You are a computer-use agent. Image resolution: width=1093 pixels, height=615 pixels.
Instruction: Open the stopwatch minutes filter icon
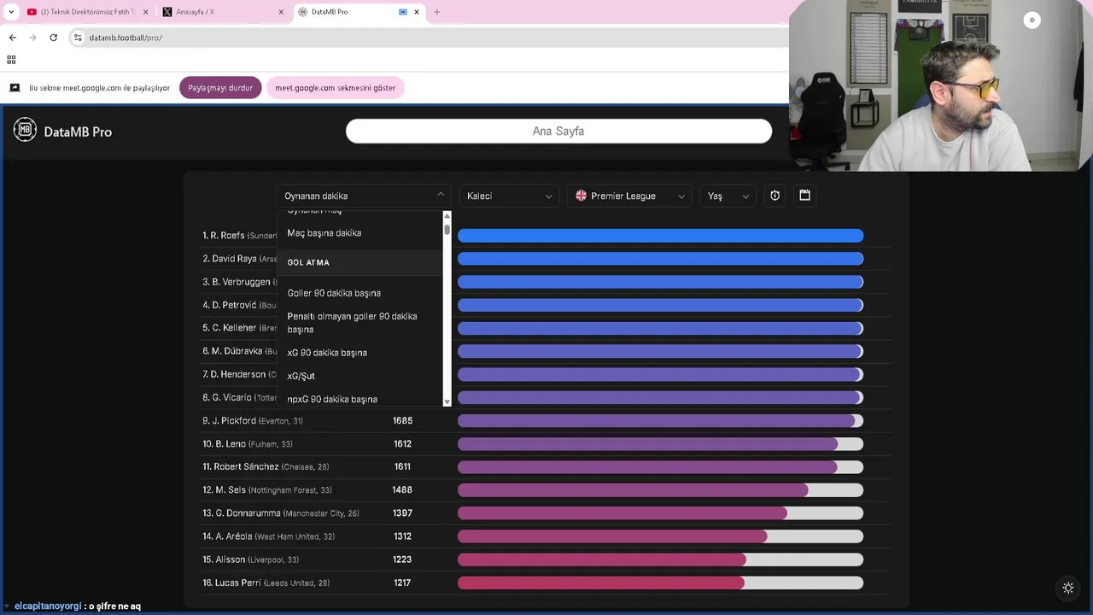click(x=774, y=196)
